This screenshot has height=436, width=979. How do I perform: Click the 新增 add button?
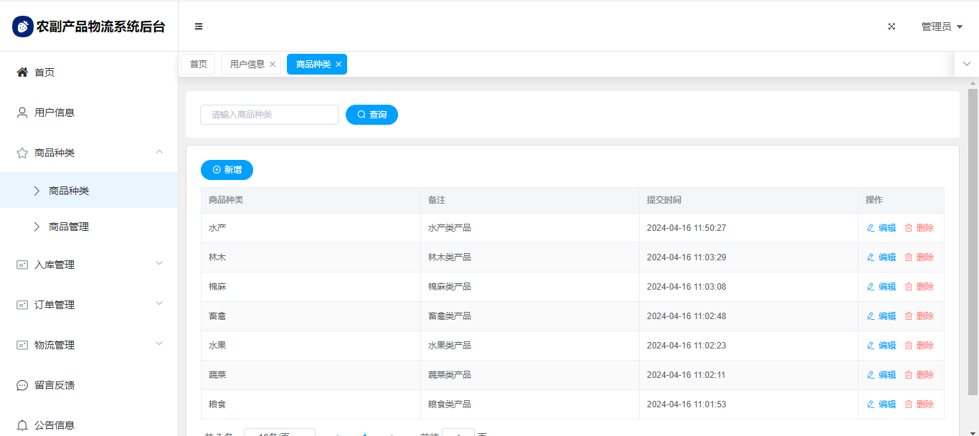point(227,170)
